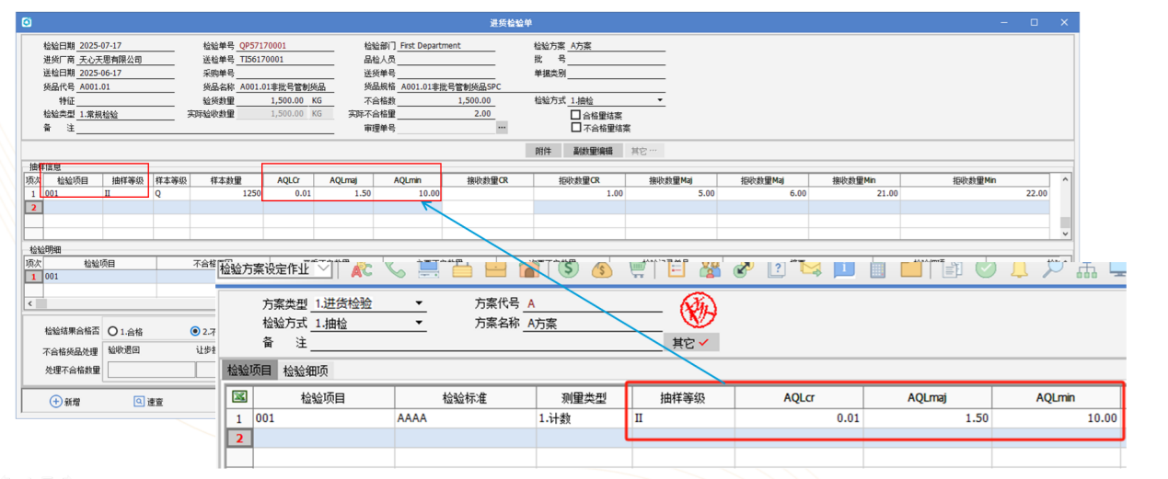1168x479 pixels.
Task: Enable the 合格量结案 checkbox
Action: [576, 116]
